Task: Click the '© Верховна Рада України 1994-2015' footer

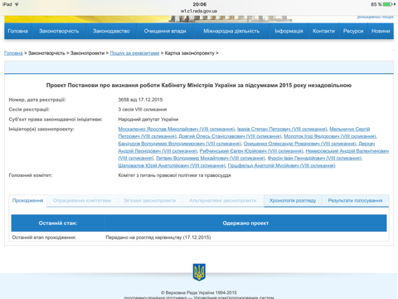Action: (199, 292)
